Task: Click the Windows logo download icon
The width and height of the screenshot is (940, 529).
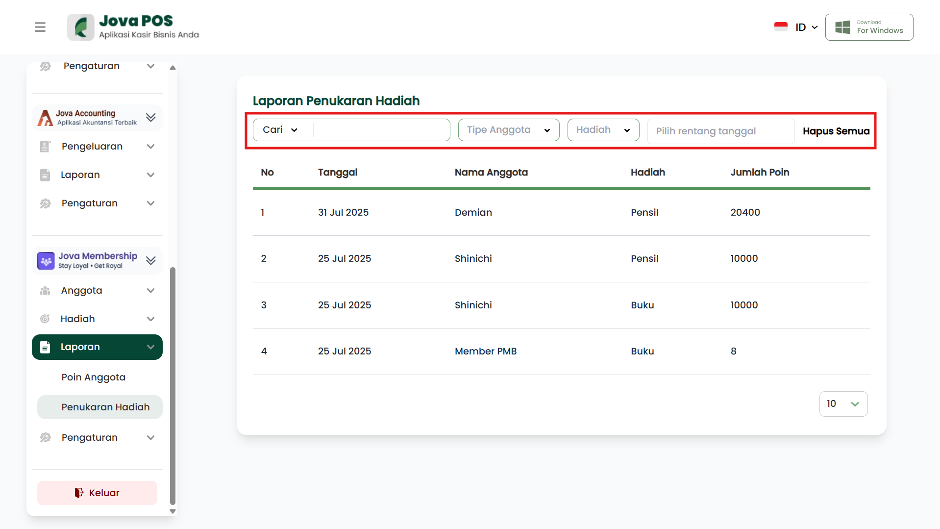Action: [x=842, y=27]
